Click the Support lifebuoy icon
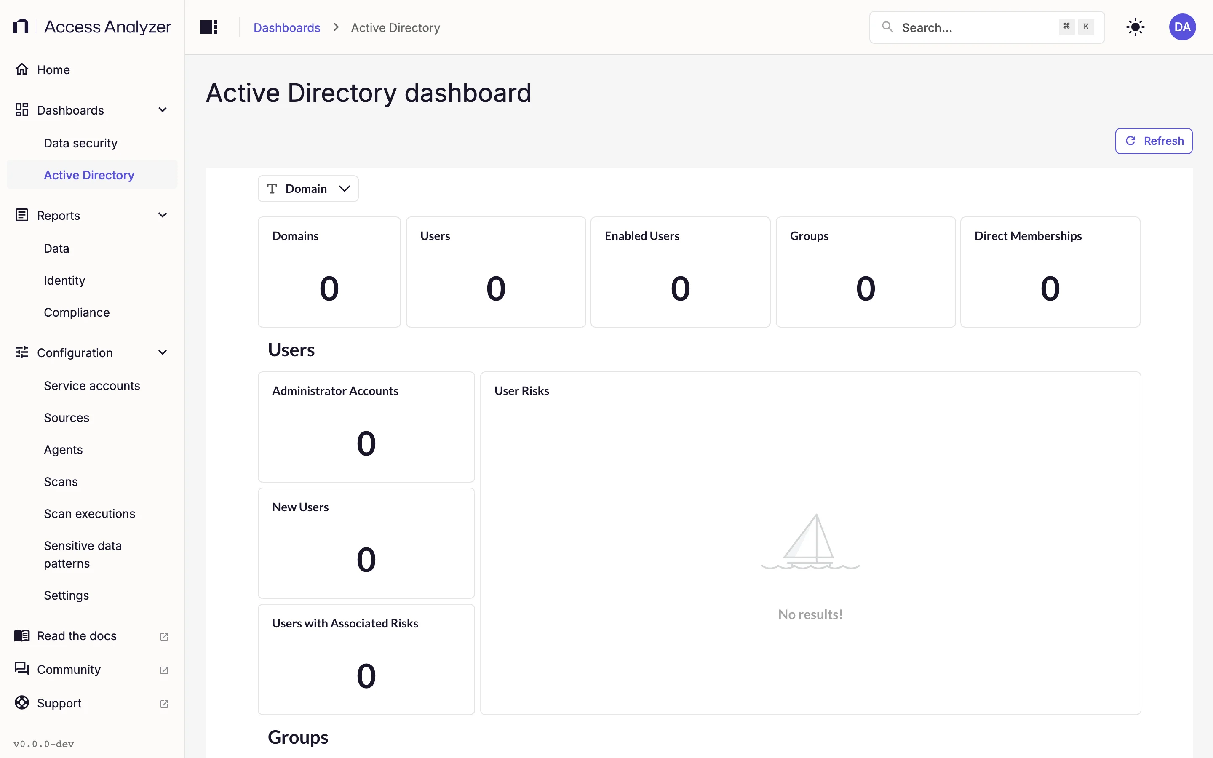This screenshot has height=758, width=1213. coord(21,703)
